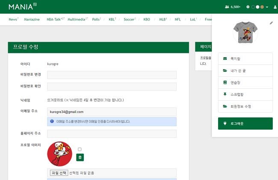
Task: Click the blue info icon in email notice
Action: 52,121
